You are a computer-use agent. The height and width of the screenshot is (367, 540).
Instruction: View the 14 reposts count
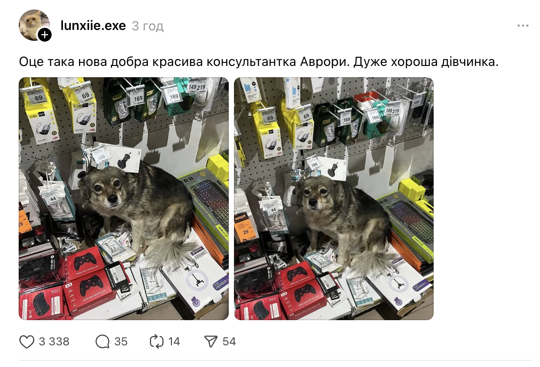(174, 342)
